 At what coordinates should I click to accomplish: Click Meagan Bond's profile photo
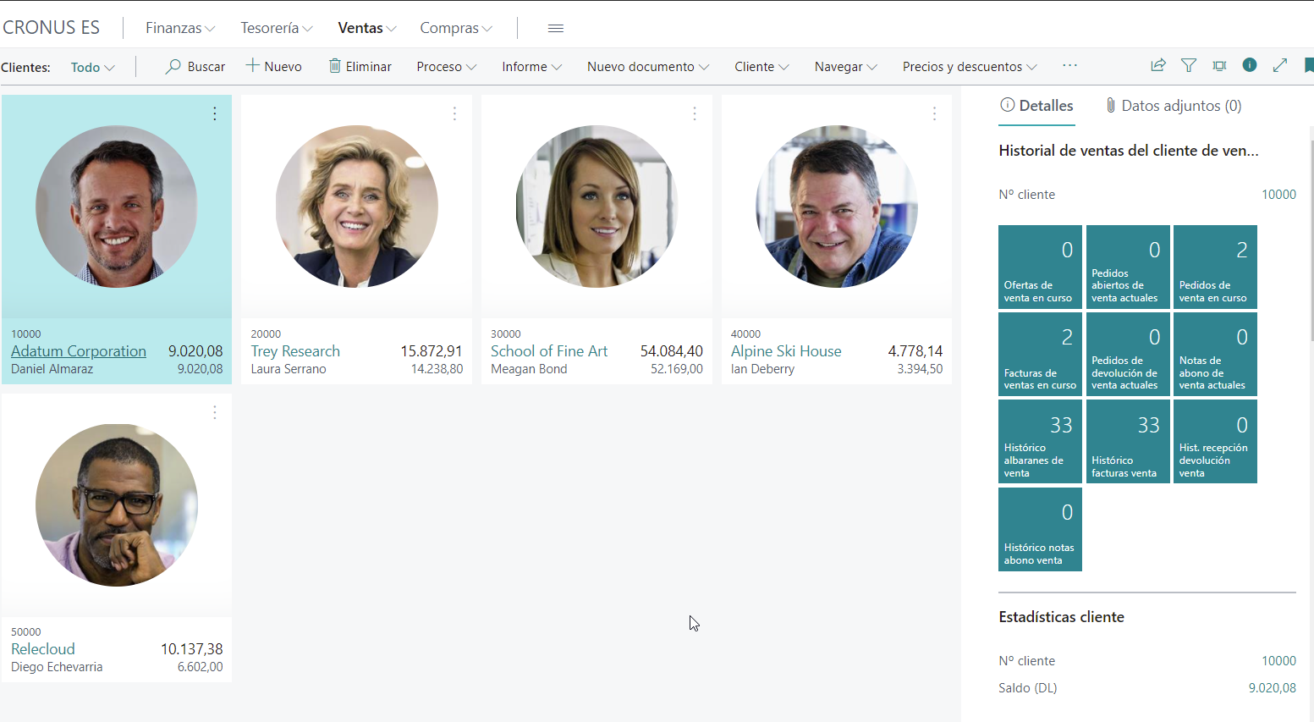[597, 207]
